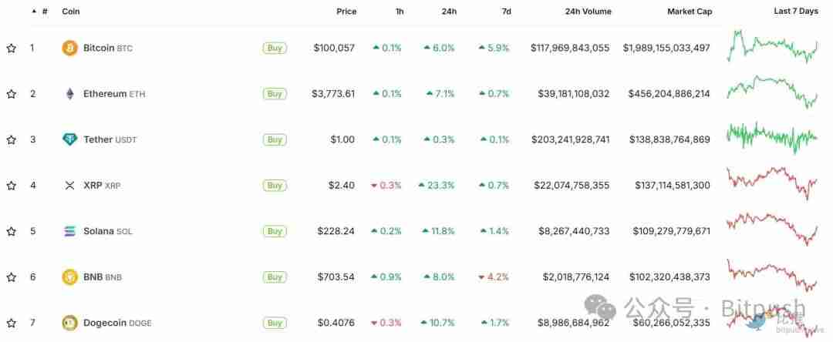
Task: Click the Tether USDT logo icon
Action: coord(69,139)
